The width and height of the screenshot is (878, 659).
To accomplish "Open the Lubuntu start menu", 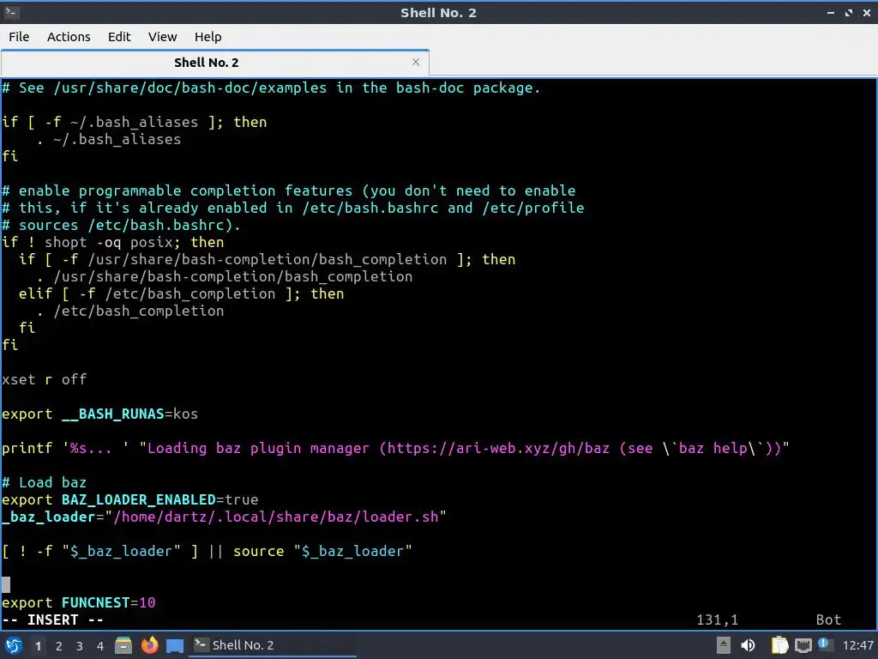I will [14, 645].
